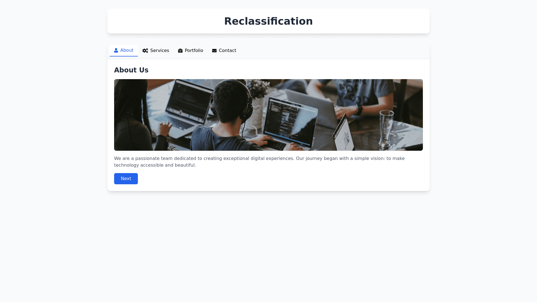Click the user icon on About tab
The width and height of the screenshot is (537, 302).
click(x=116, y=50)
